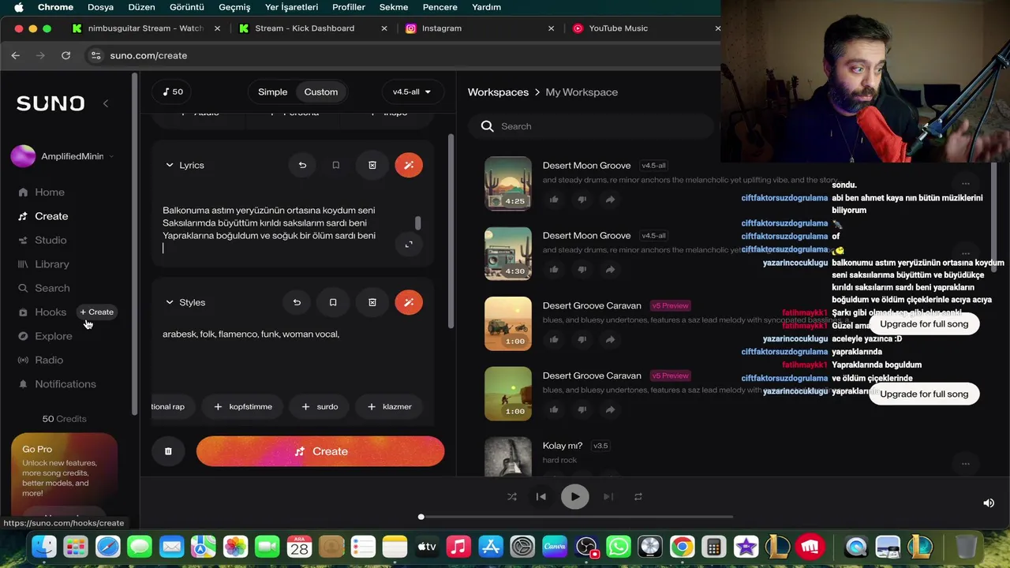Click the playback progress slider
1010x568 pixels.
[x=576, y=517]
